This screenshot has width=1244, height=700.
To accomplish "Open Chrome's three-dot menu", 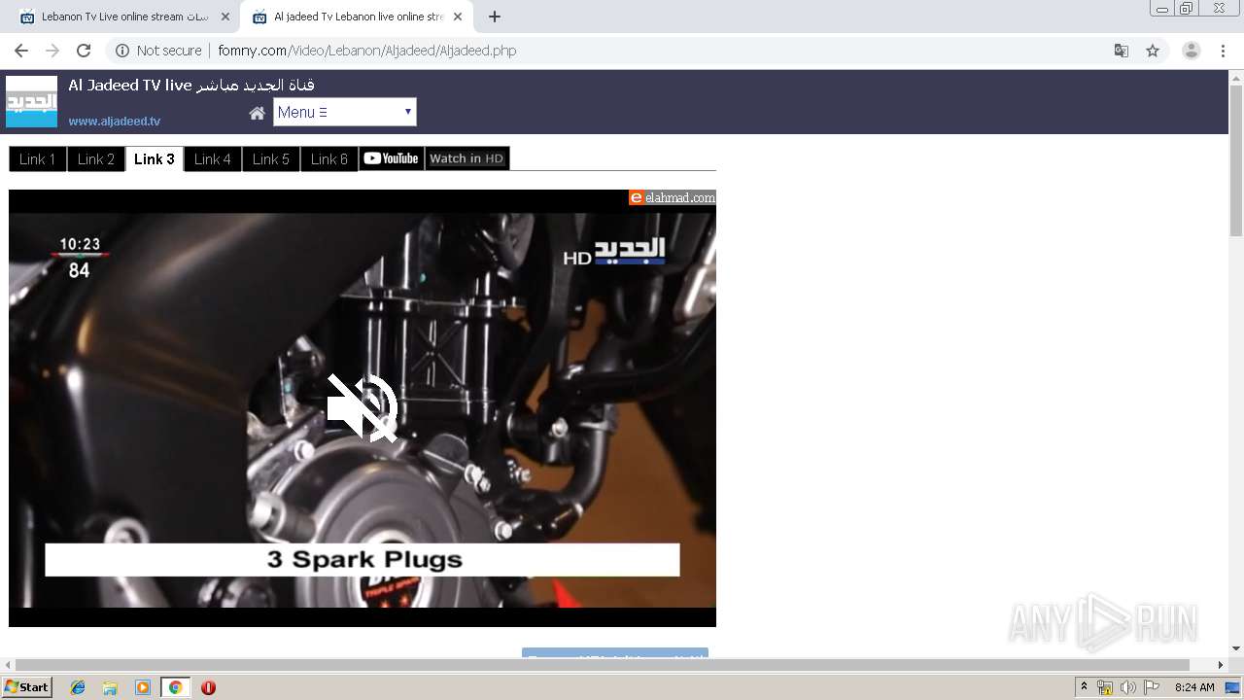I will [x=1223, y=51].
